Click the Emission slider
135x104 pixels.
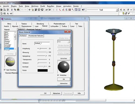(x=42, y=63)
